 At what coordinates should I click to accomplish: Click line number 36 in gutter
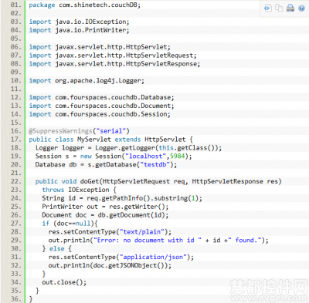(x=16, y=299)
